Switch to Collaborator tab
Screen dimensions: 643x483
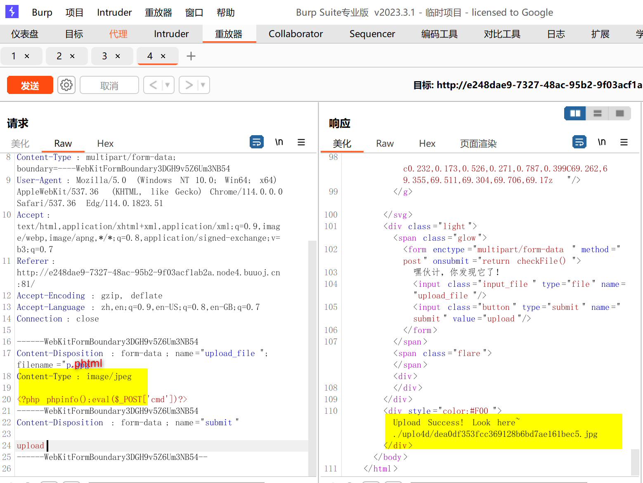coord(295,34)
